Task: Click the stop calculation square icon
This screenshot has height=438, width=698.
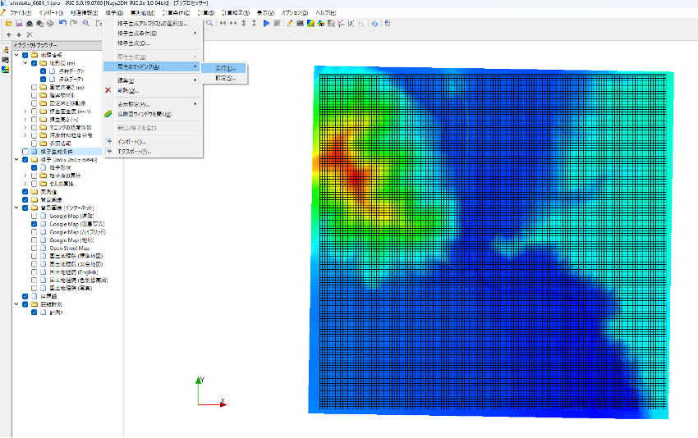Action: 277,23
